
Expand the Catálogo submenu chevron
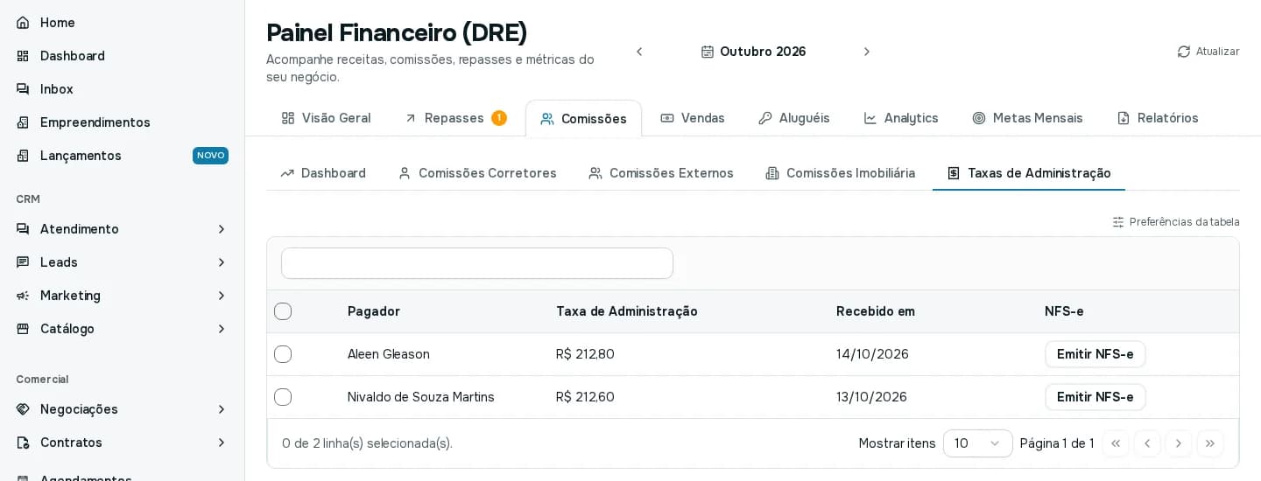coord(222,329)
